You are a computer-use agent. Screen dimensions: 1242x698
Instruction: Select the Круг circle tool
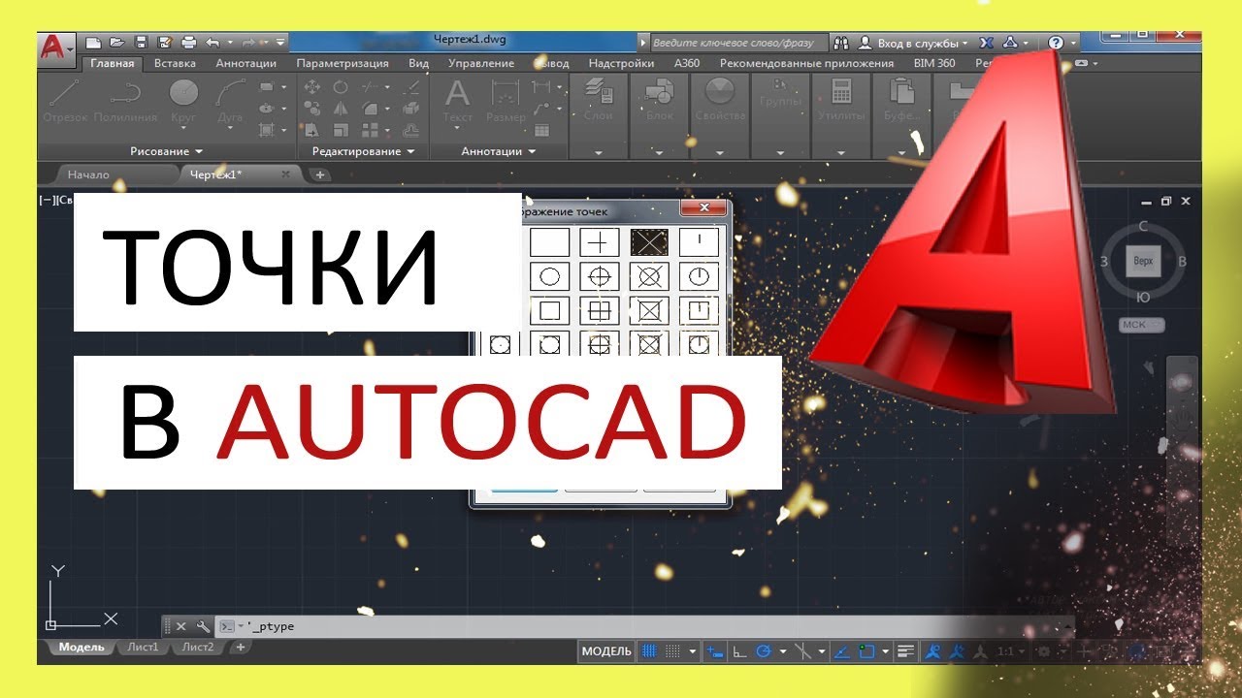[x=183, y=101]
